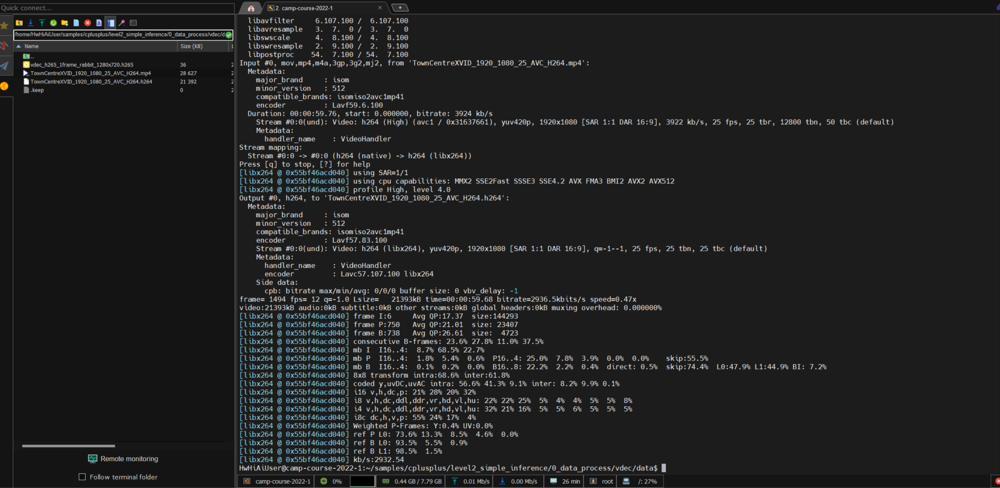Open the Sessions star sidebar tab

click(x=5, y=25)
